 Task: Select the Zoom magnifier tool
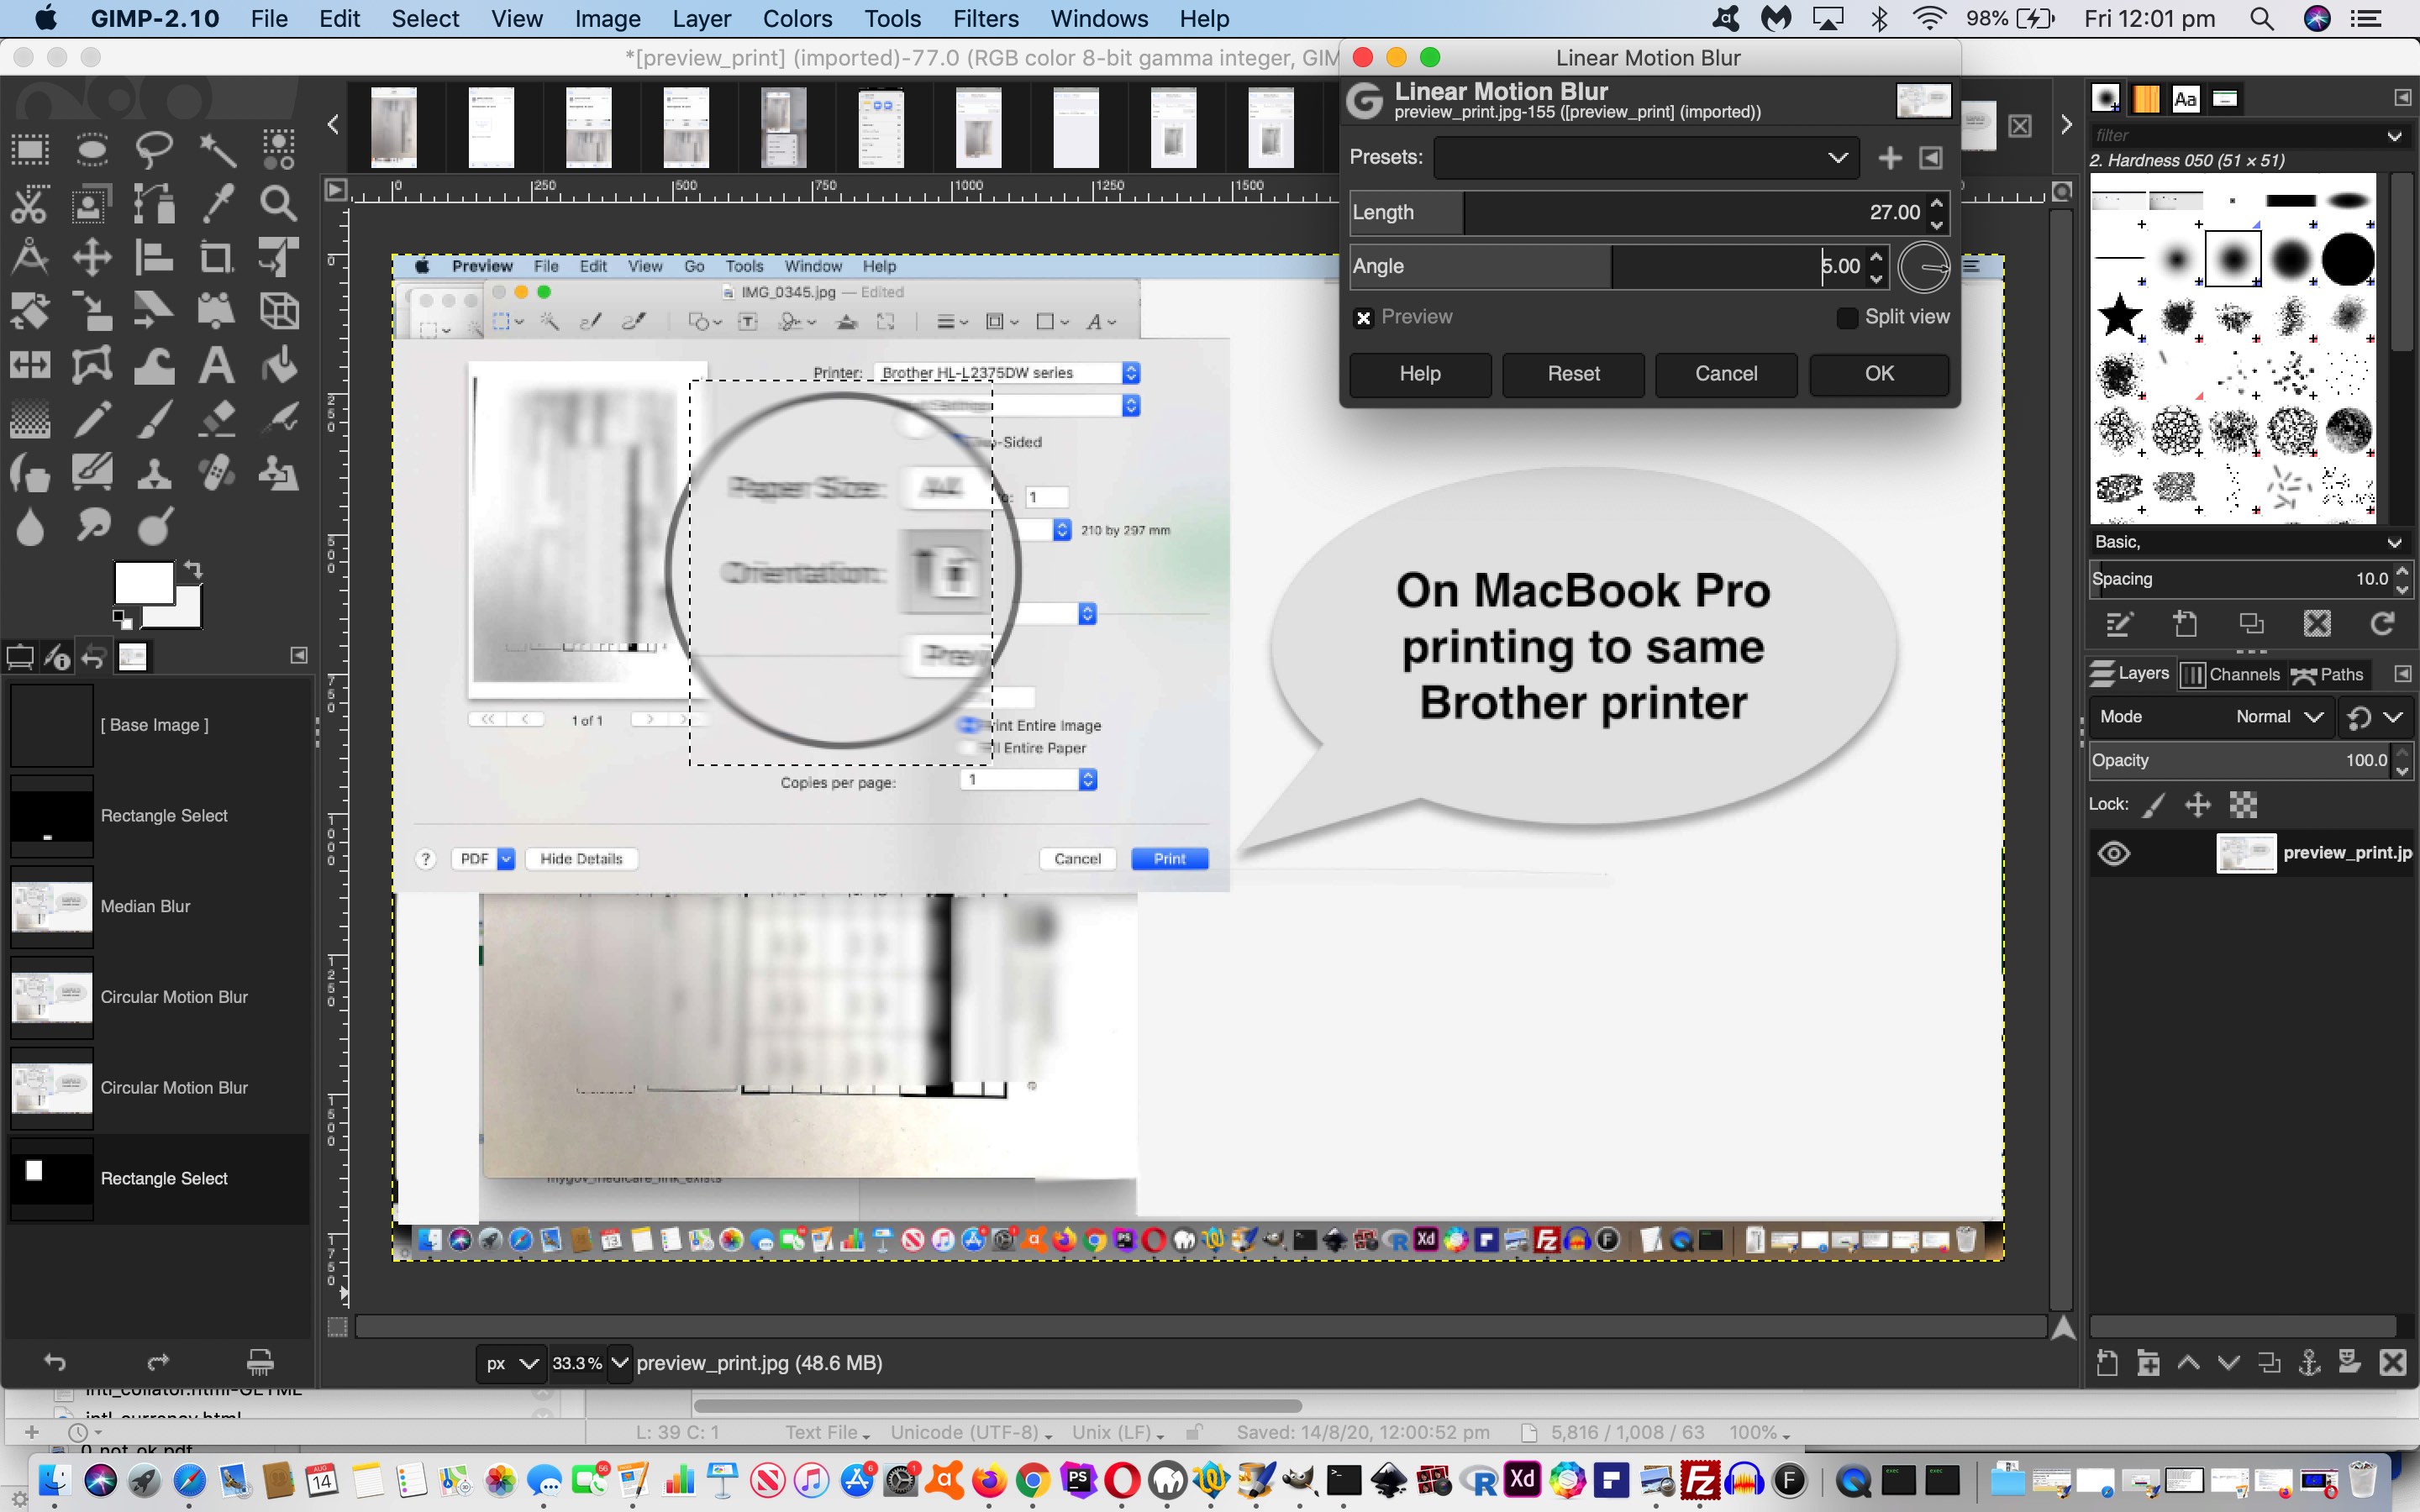pos(279,204)
